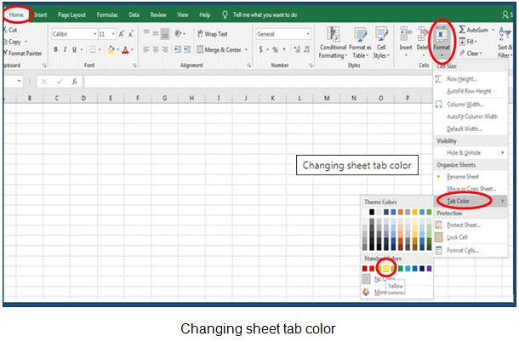Open Number dialog launcher
519x342 pixels.
click(x=311, y=66)
